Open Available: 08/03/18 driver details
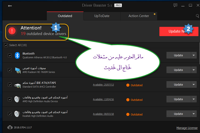Image resolution: width=200 pixels, height=133 pixels. click(103, 114)
